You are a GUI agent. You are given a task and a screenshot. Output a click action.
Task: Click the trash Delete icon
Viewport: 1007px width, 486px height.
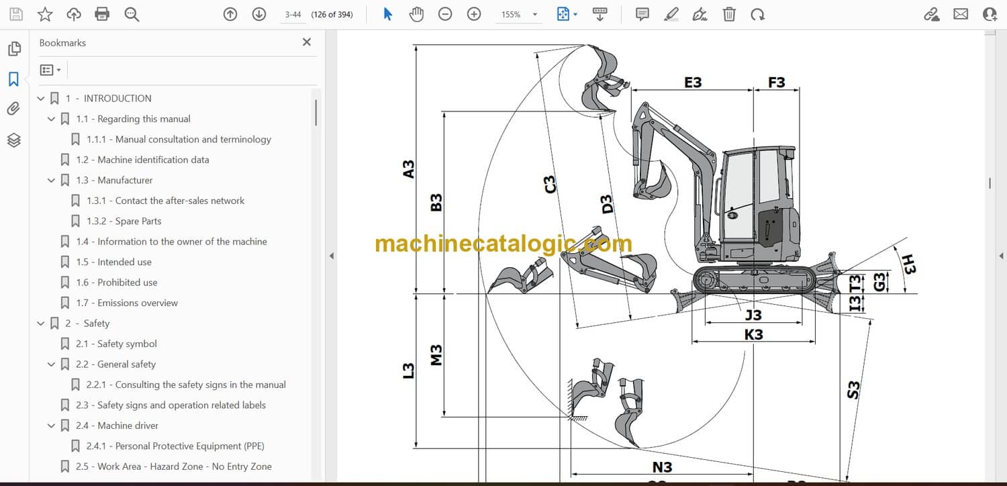coord(729,14)
